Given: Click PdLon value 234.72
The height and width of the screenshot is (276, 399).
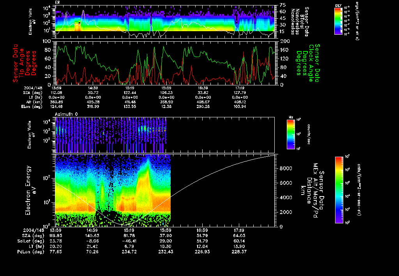Looking at the screenshot, I should tap(129, 252).
